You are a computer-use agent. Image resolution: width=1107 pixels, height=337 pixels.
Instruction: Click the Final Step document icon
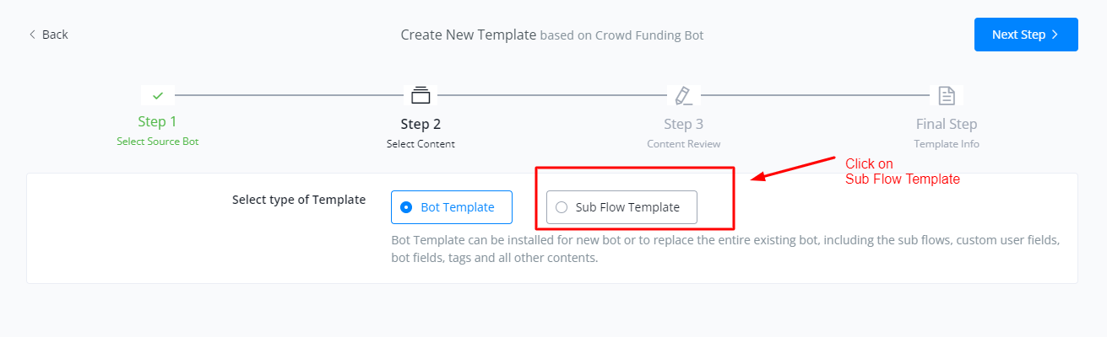point(947,94)
